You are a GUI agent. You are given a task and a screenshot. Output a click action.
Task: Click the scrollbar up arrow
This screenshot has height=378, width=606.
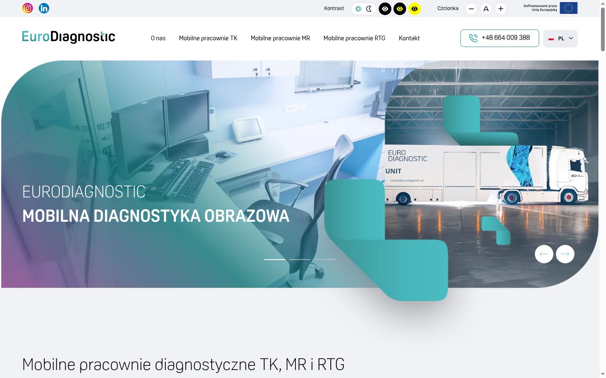click(x=603, y=3)
